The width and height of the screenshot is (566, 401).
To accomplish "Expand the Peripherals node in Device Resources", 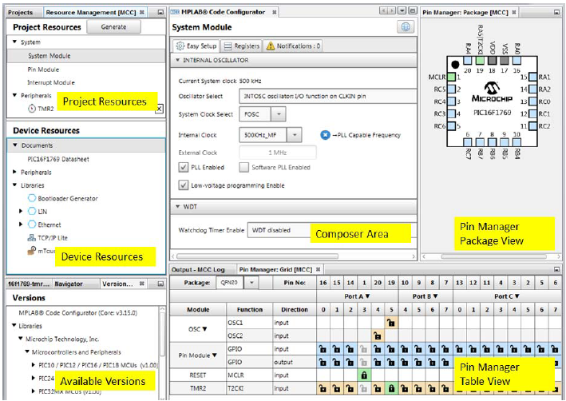I will (15, 172).
